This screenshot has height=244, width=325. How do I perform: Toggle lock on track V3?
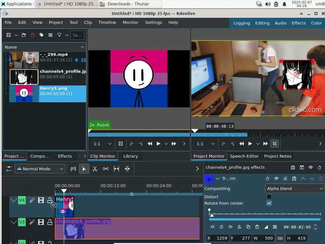click(x=50, y=222)
